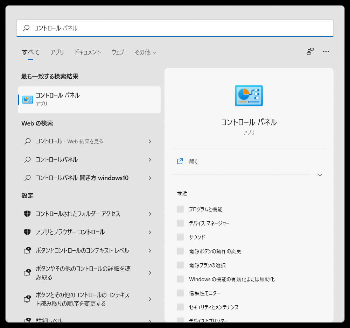
Task: Open recent item 電源ボタンの動作の変更
Action: (215, 251)
